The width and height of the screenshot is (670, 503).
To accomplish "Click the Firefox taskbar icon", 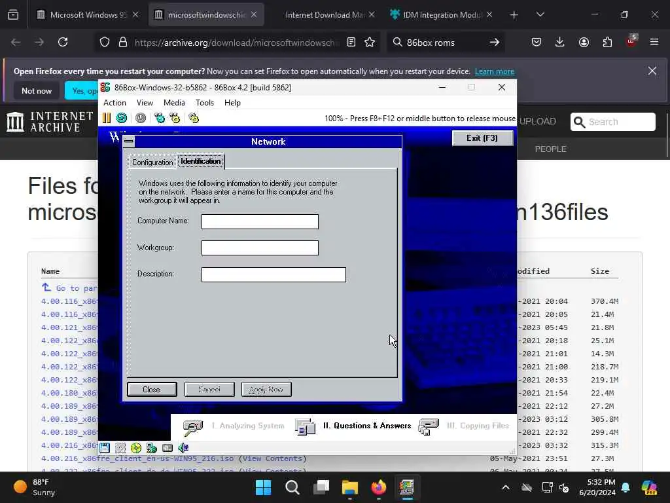I will (379, 487).
